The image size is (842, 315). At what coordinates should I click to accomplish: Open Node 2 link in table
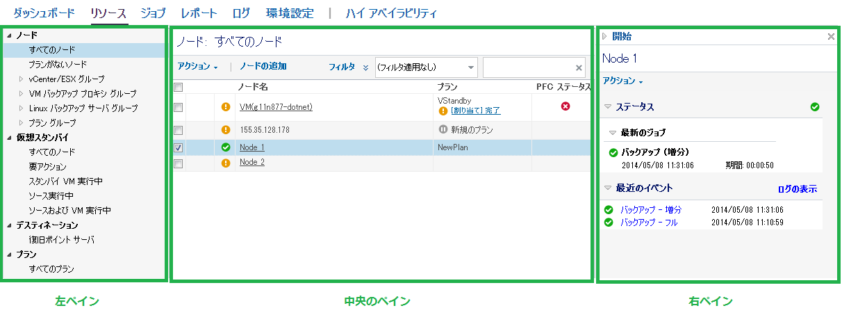[252, 163]
